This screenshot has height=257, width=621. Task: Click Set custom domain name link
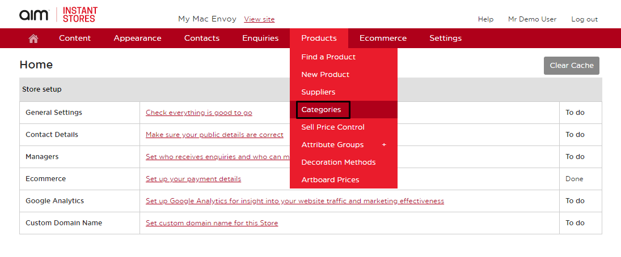(x=212, y=223)
